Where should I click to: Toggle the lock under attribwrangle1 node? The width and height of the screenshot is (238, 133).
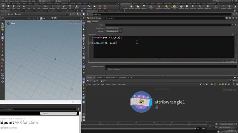pos(157,107)
